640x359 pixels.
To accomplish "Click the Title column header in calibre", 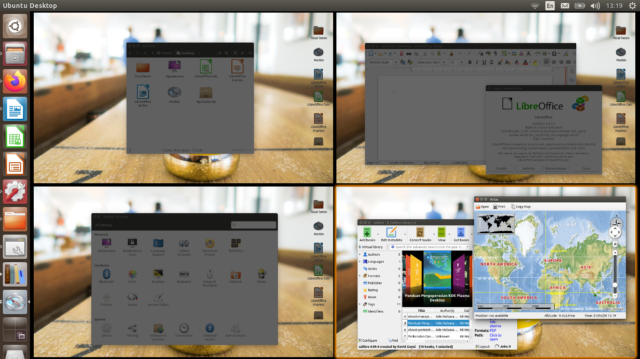I will tap(421, 310).
